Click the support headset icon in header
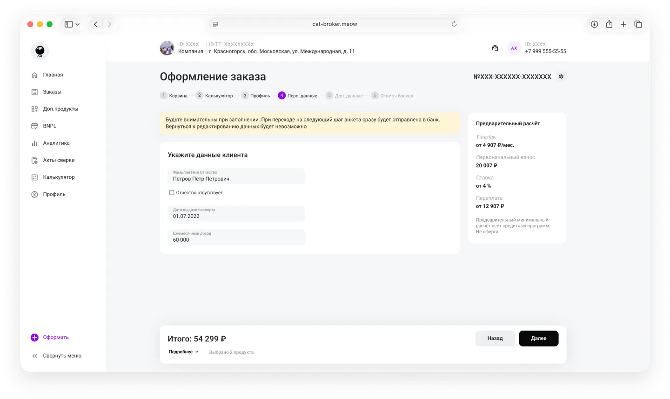The width and height of the screenshot is (670, 399). pyautogui.click(x=495, y=48)
